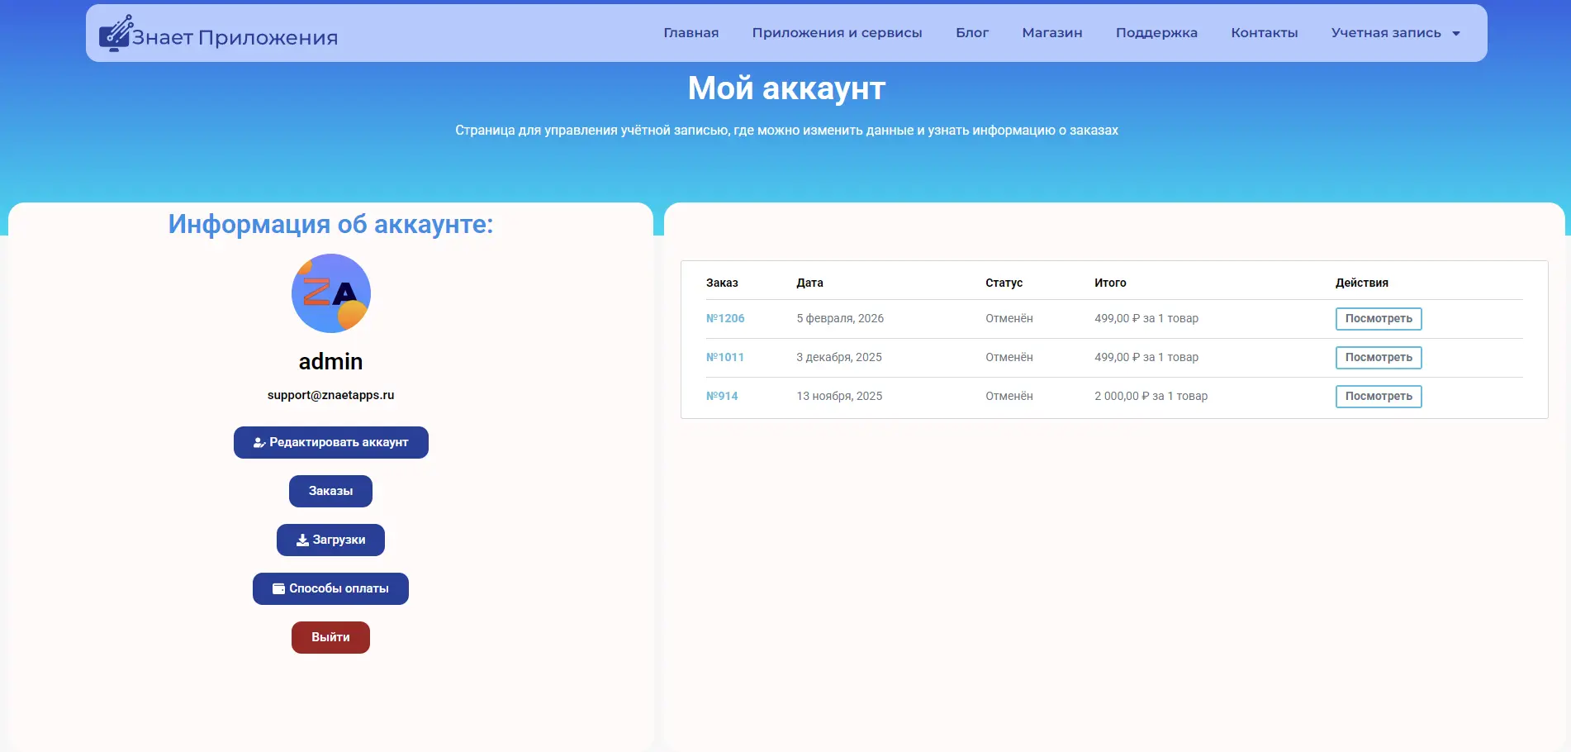Viewport: 1571px width, 752px height.
Task: View order №914 with Посмотреть
Action: (x=1379, y=396)
